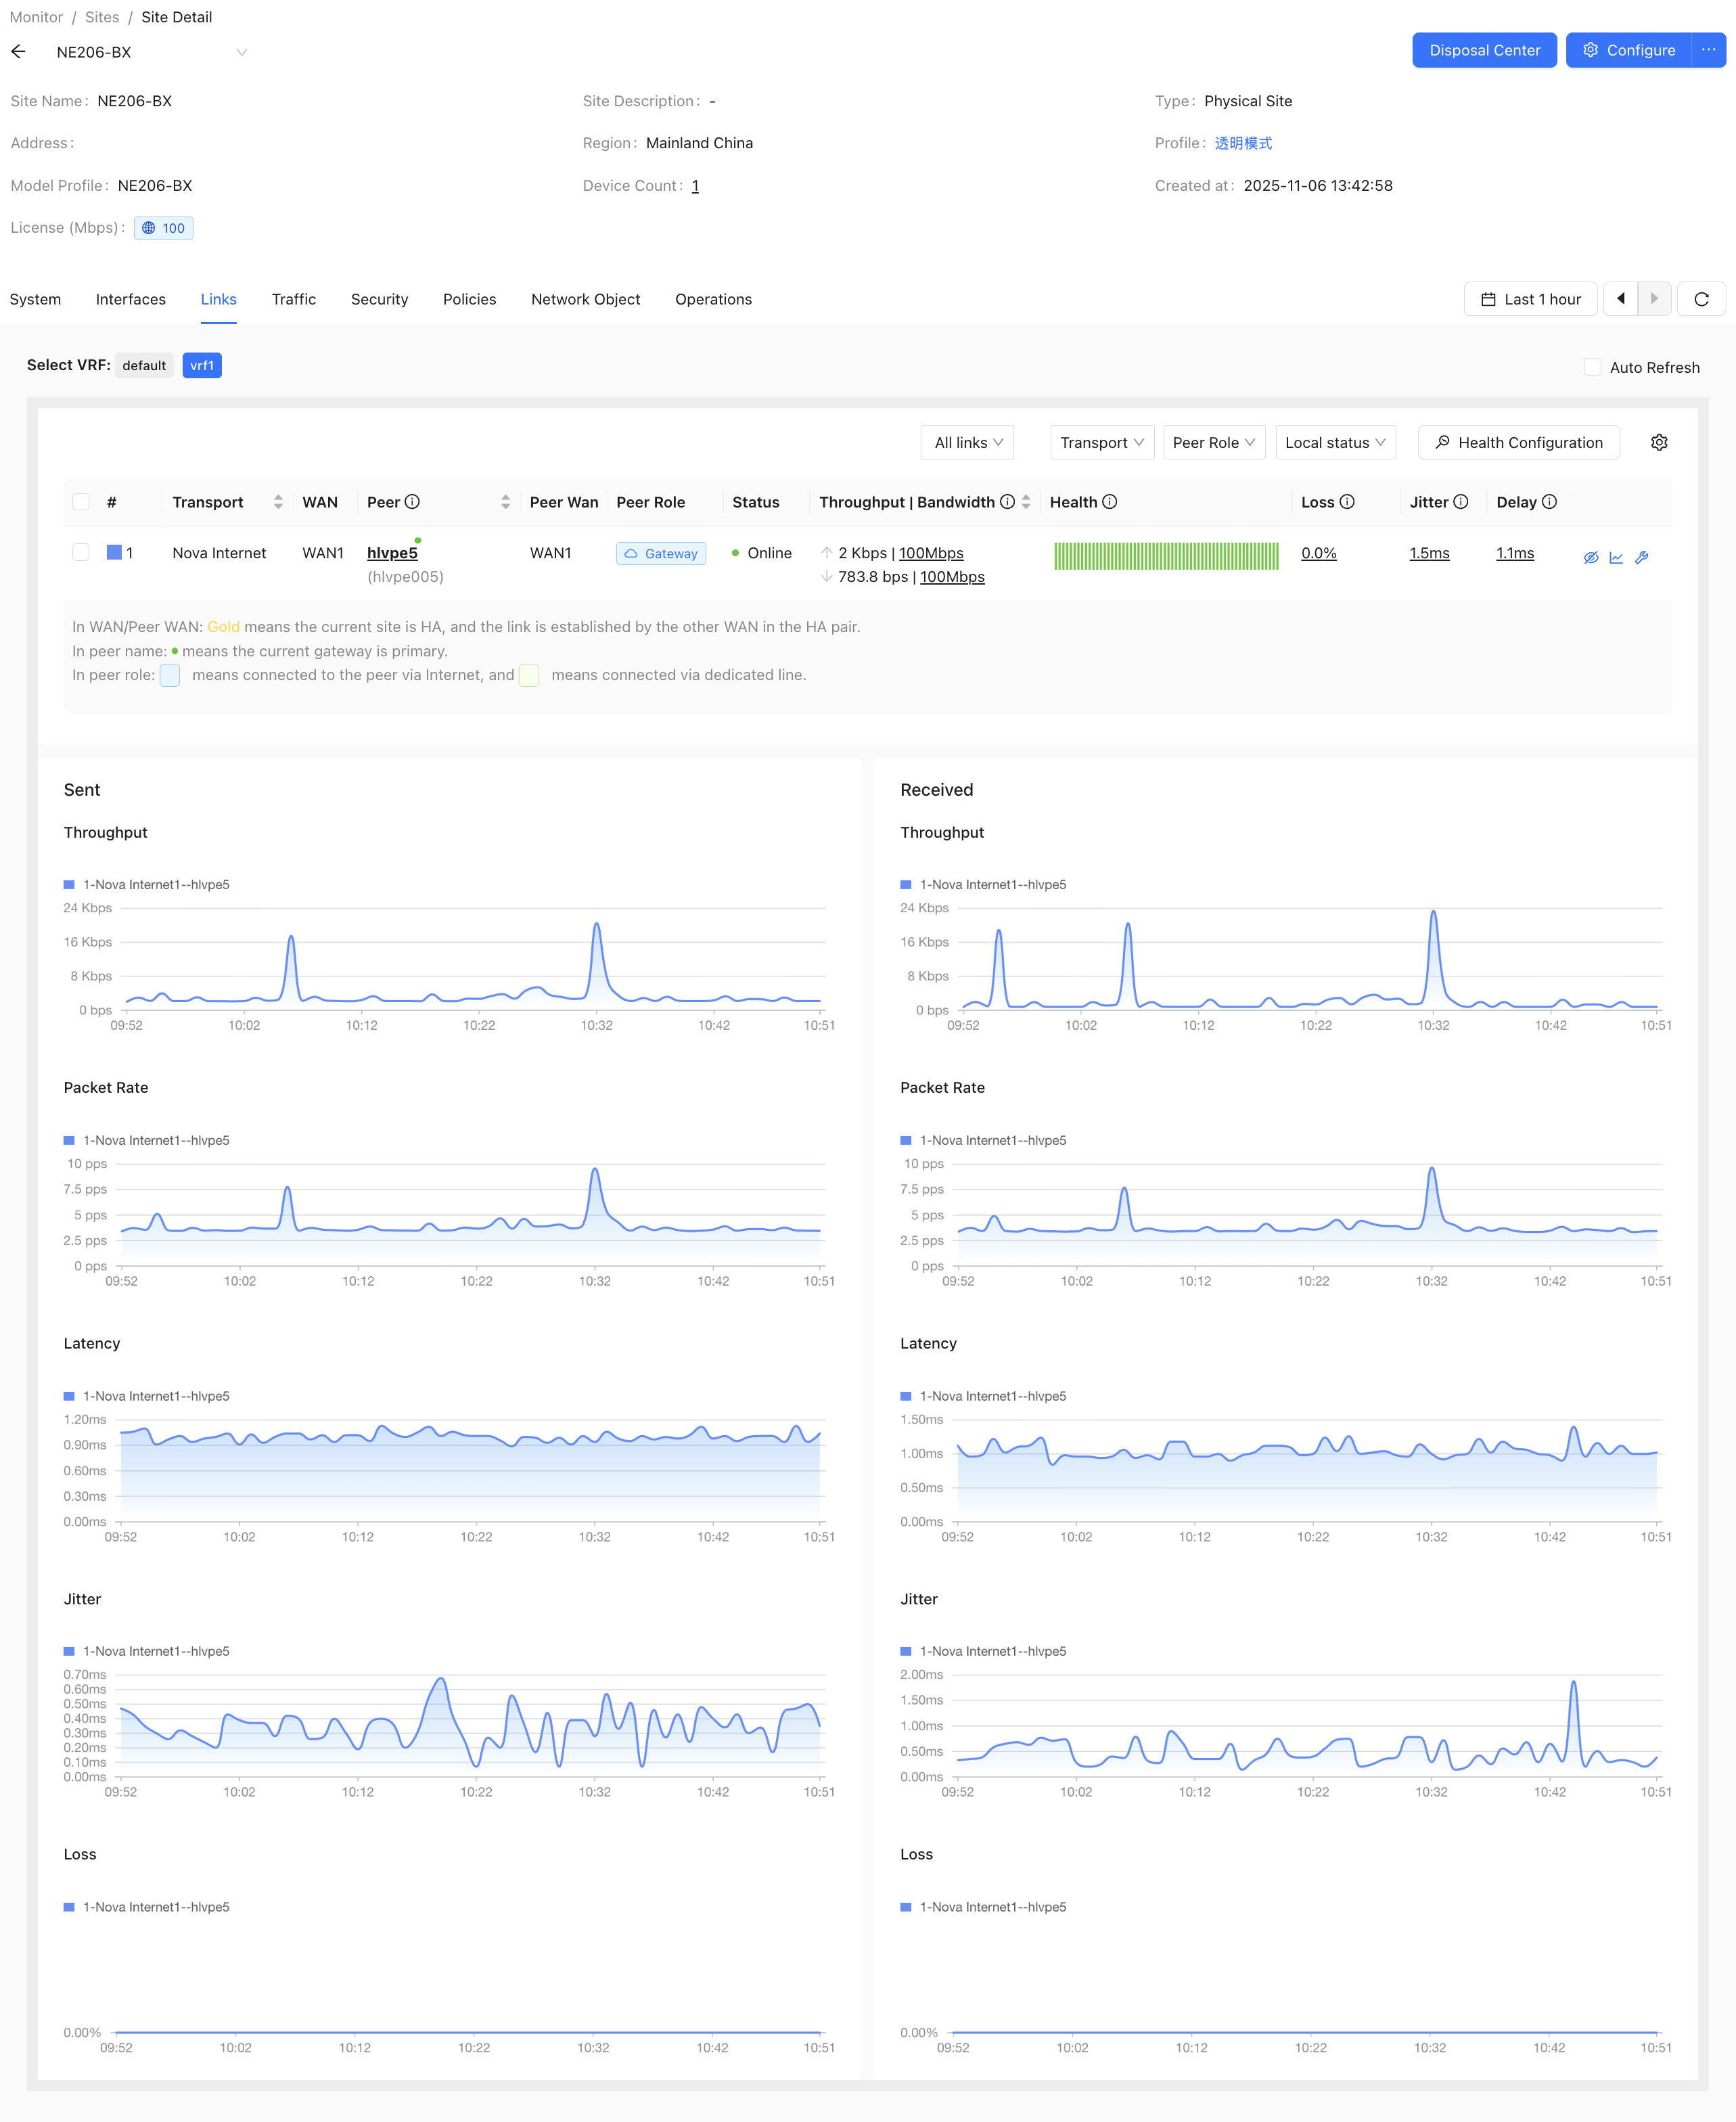Switch to the Interfaces tab
This screenshot has width=1736, height=2122.
131,299
